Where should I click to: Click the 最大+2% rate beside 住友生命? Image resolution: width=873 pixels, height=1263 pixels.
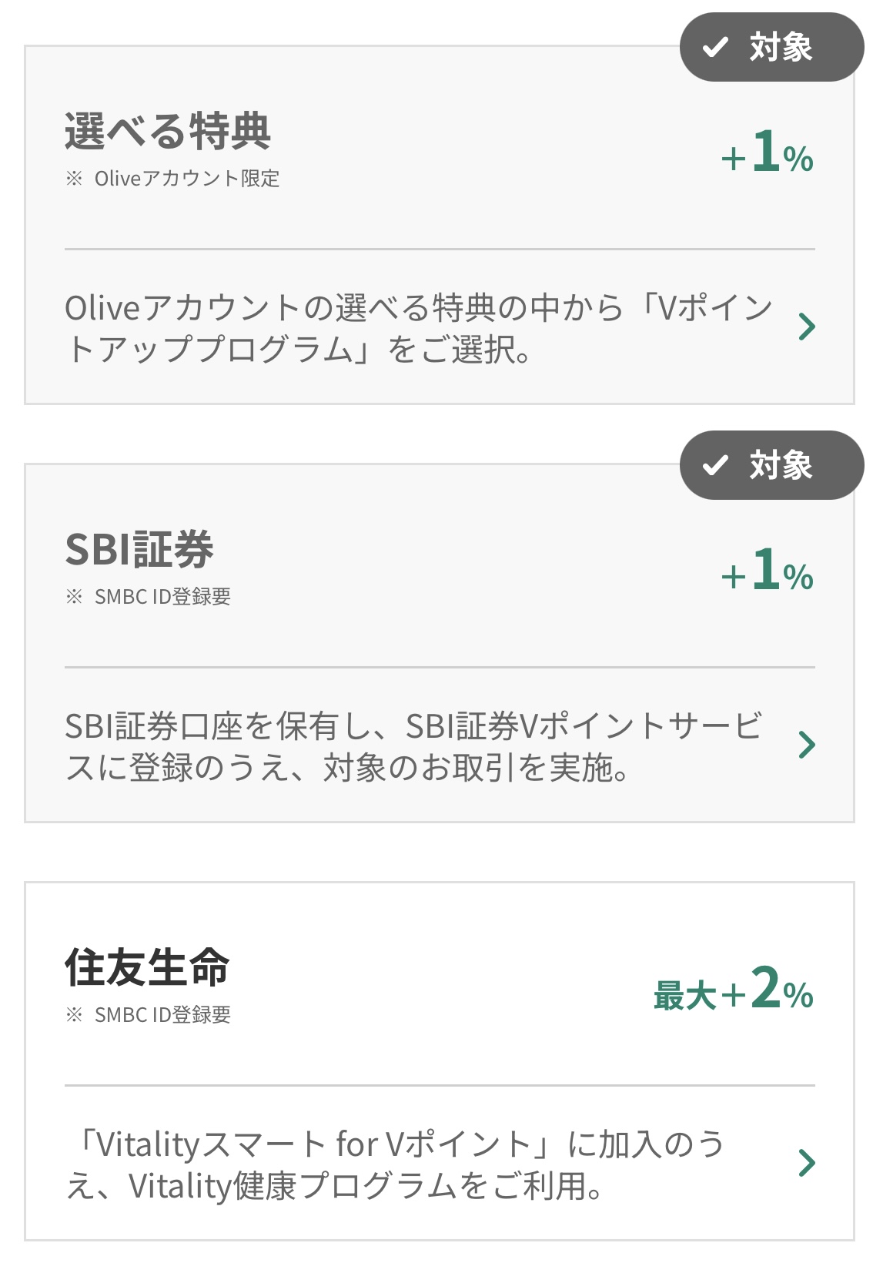pyautogui.click(x=733, y=989)
